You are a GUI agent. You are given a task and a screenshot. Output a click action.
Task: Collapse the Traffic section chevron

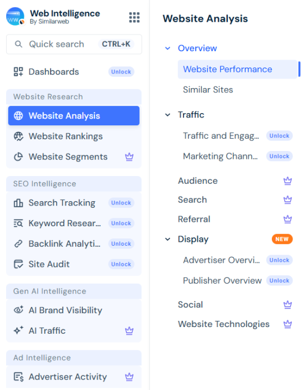tap(168, 115)
